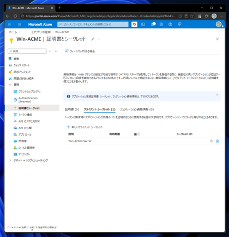
Task: Close the Win-ACME blade
Action: (x=218, y=39)
